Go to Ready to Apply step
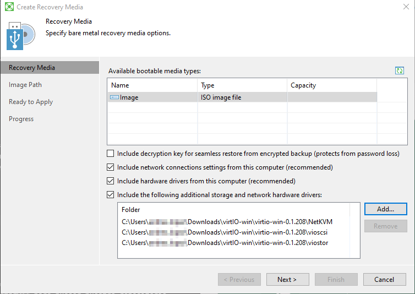 coord(31,102)
